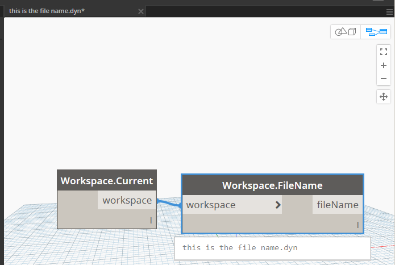Click lacing indicator on Workspace.FileName node

(357, 225)
